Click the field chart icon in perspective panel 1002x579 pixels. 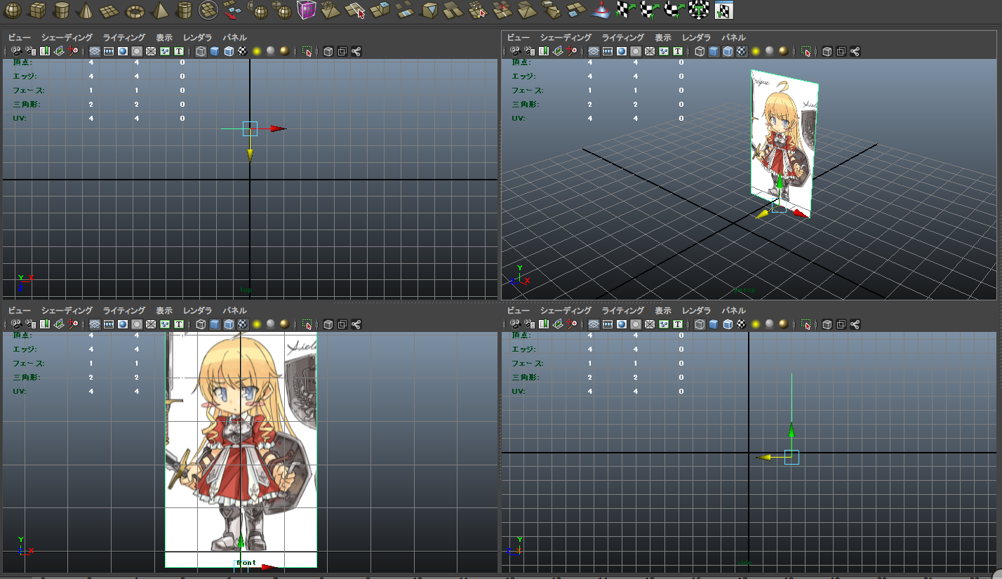(650, 51)
